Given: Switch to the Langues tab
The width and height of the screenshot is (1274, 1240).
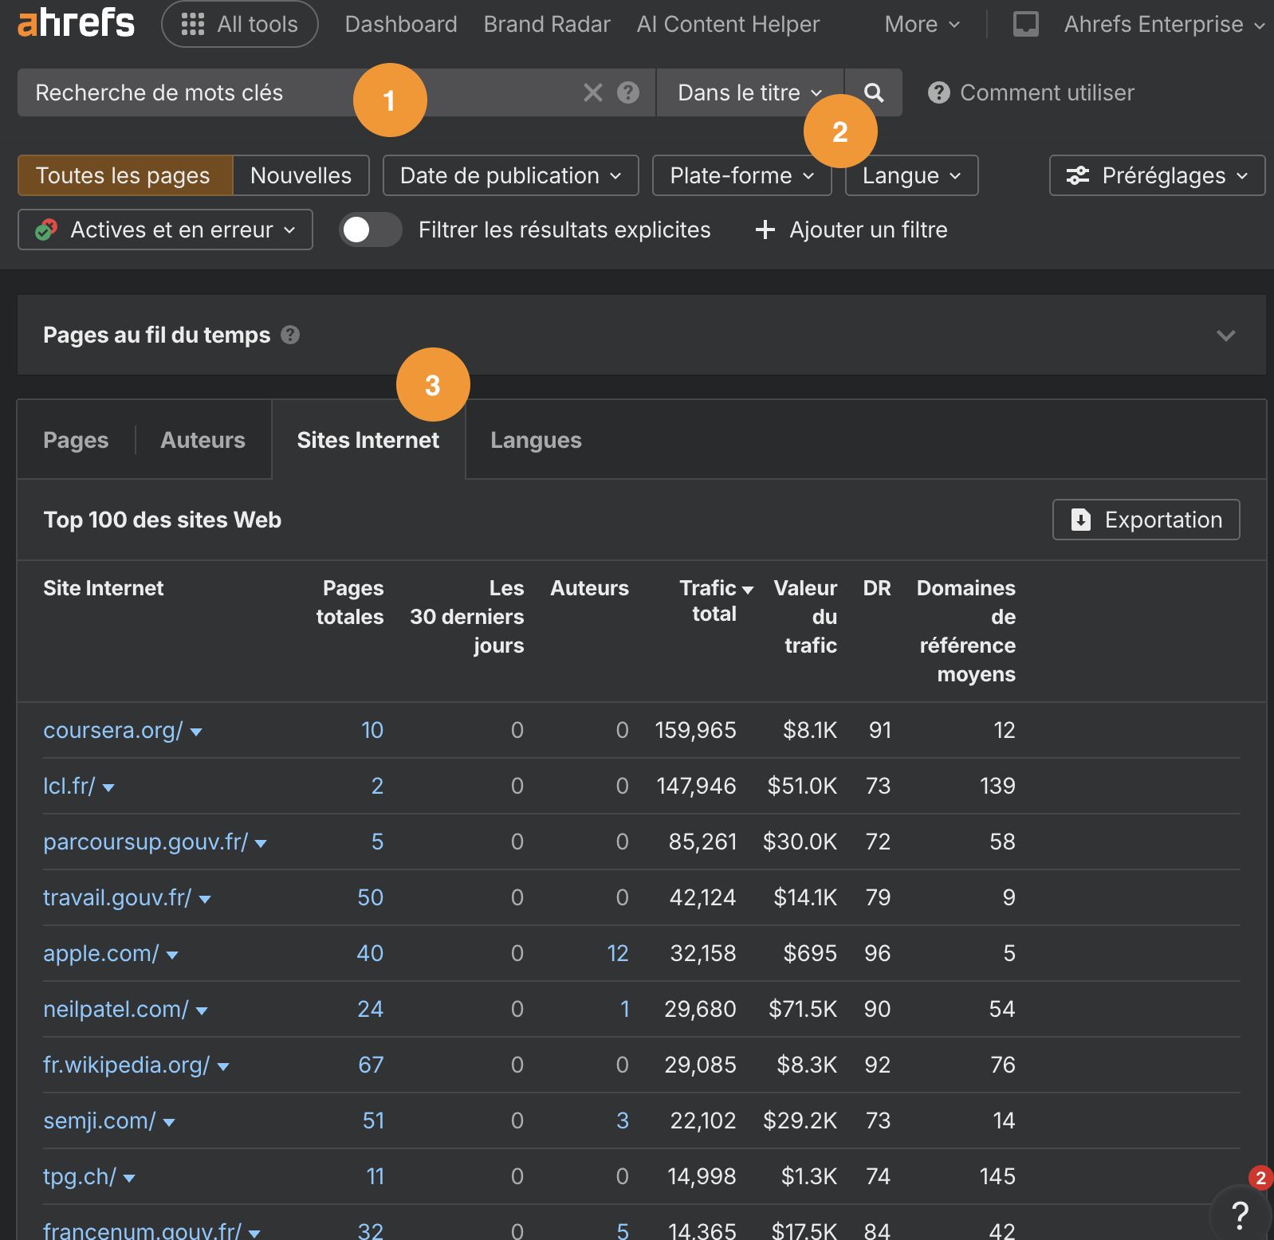Looking at the screenshot, I should (536, 440).
